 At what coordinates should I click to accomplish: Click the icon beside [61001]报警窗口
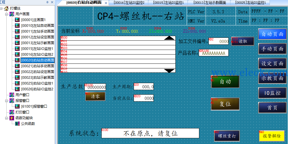coord(17,106)
